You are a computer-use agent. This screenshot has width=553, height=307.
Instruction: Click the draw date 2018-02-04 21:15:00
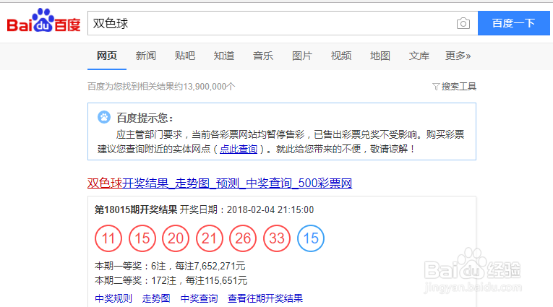270,209
